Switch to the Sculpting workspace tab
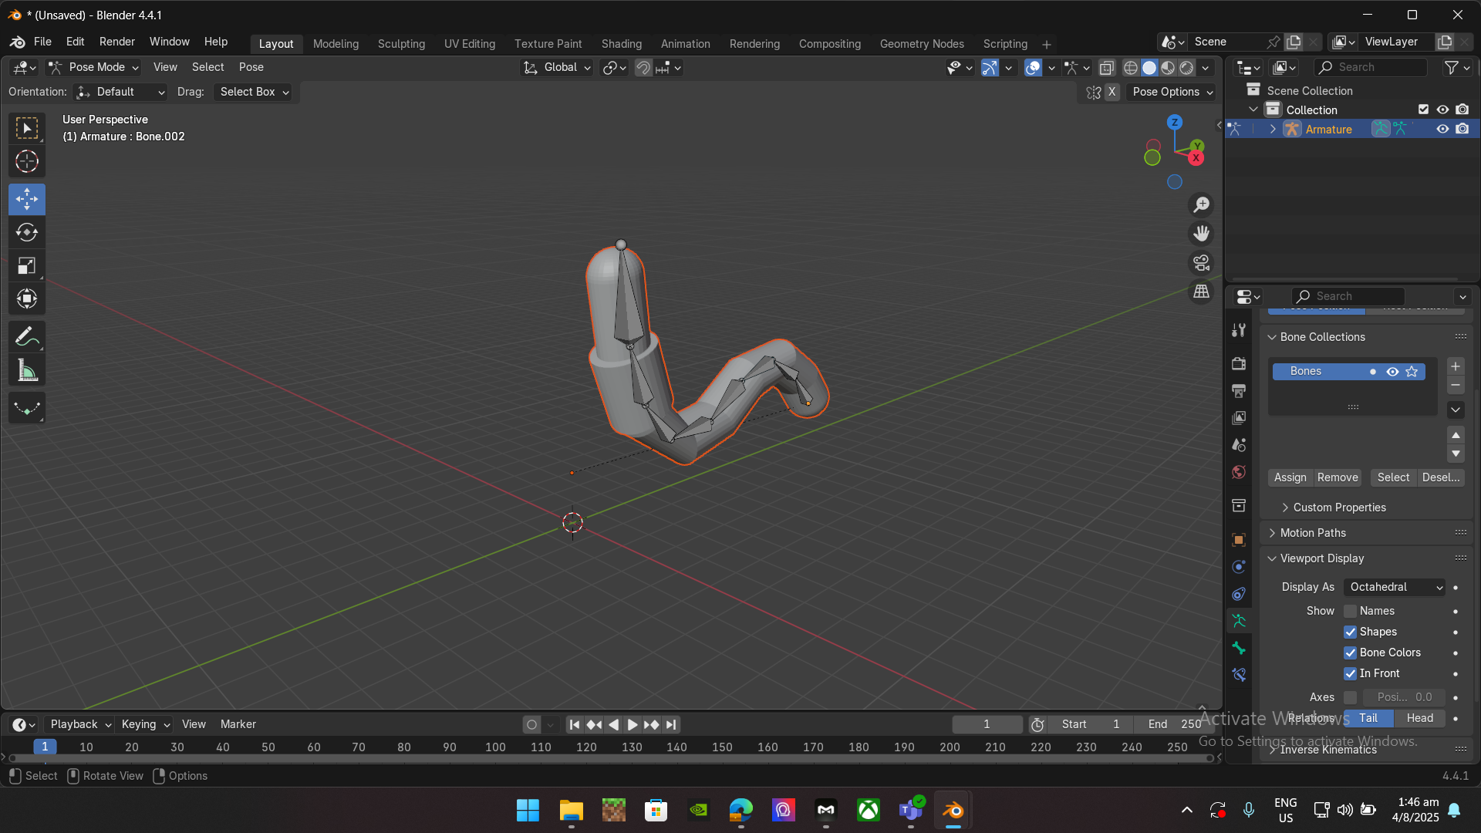The width and height of the screenshot is (1481, 833). [401, 44]
